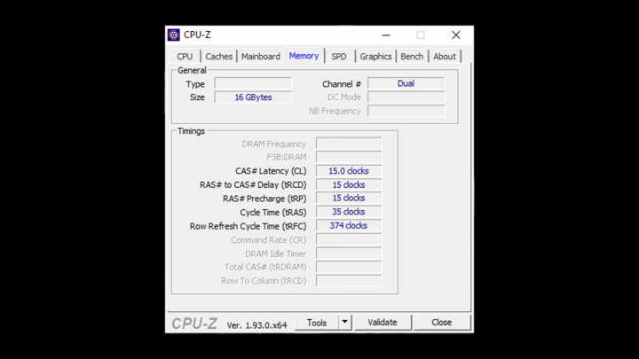Click the RAS# to CAS# Delay label
Image resolution: width=639 pixels, height=359 pixels.
tap(253, 184)
